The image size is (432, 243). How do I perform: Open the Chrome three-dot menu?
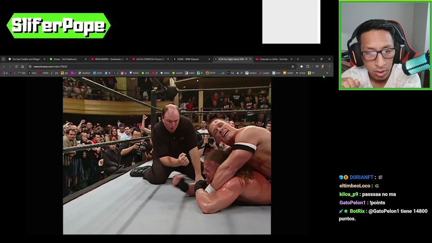click(330, 66)
